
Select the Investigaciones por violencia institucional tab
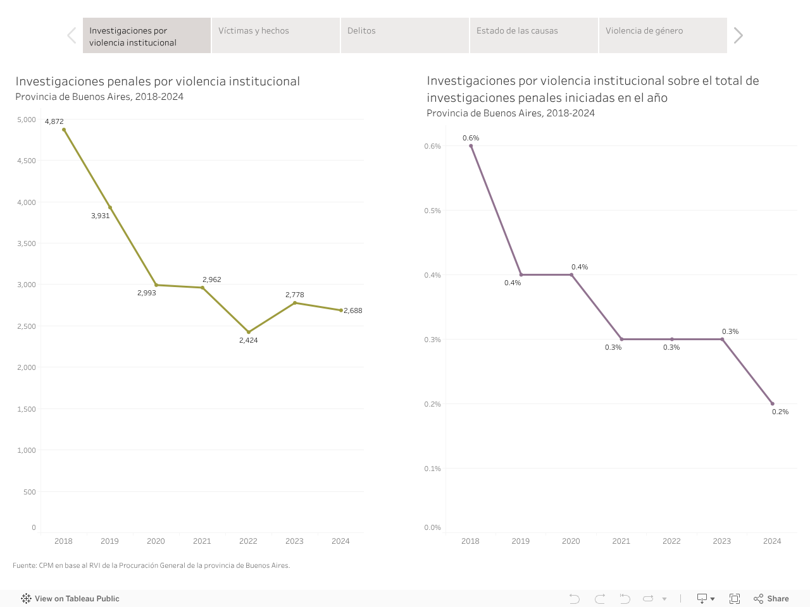(x=147, y=35)
